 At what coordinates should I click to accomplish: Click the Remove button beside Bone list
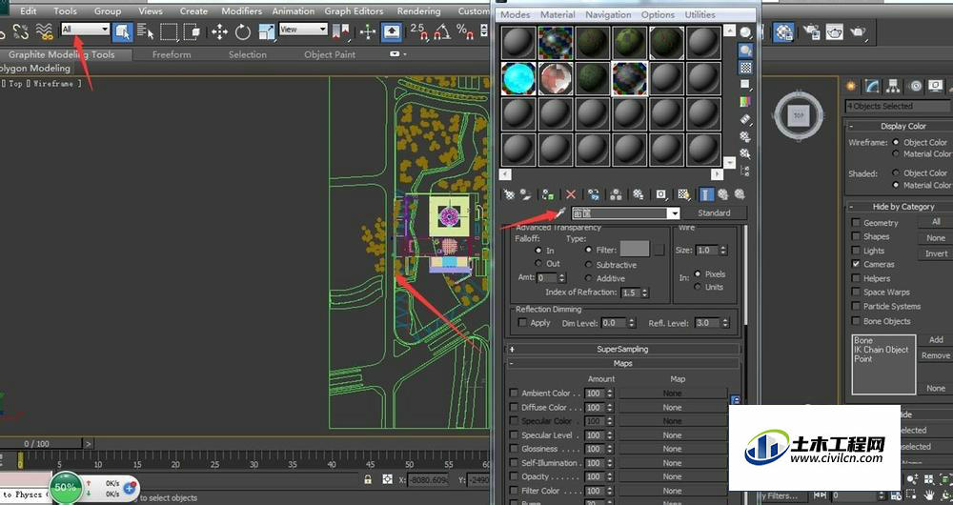(936, 355)
